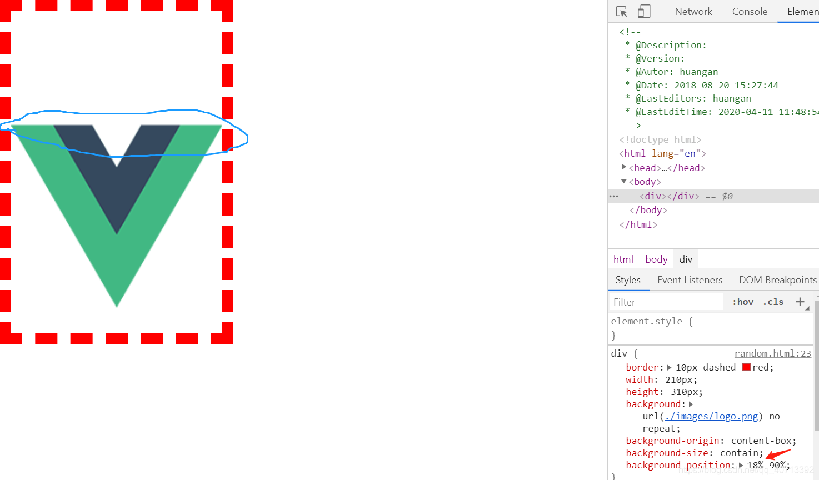This screenshot has height=480, width=819.
Task: Expand the background-position property triangle
Action: (x=741, y=465)
